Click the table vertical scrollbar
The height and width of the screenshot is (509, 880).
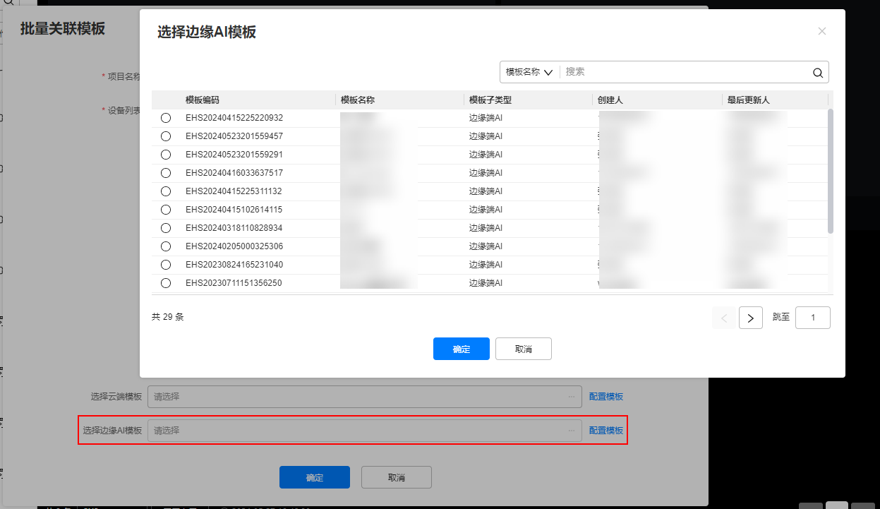pyautogui.click(x=831, y=171)
